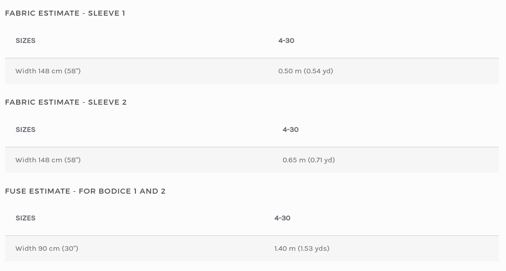Image resolution: width=506 pixels, height=271 pixels.
Task: Click the (1.53 yds) yard conversion
Action: 313,248
